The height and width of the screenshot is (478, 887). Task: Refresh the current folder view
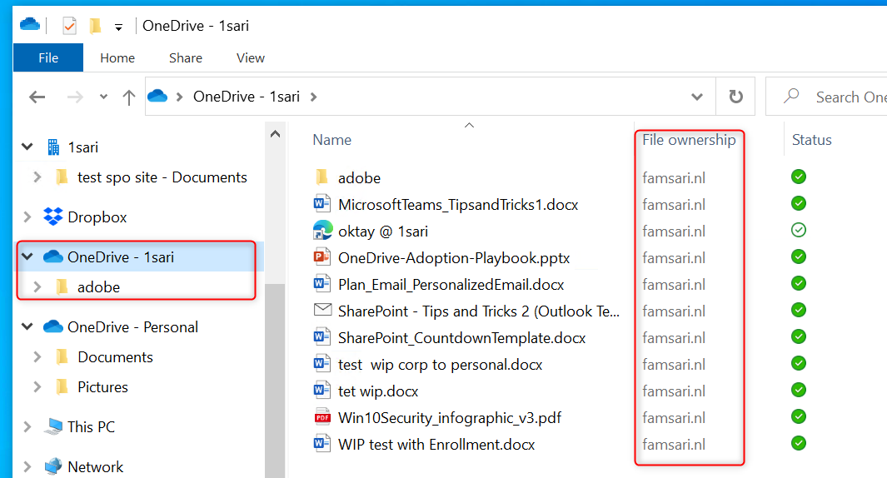pos(735,97)
